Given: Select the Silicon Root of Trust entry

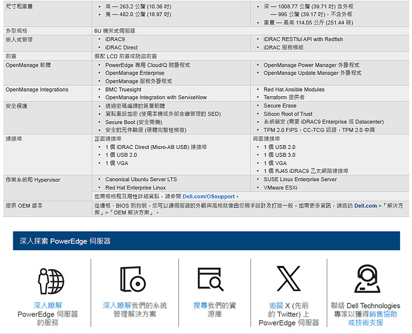Looking at the screenshot, I should click(x=288, y=114).
